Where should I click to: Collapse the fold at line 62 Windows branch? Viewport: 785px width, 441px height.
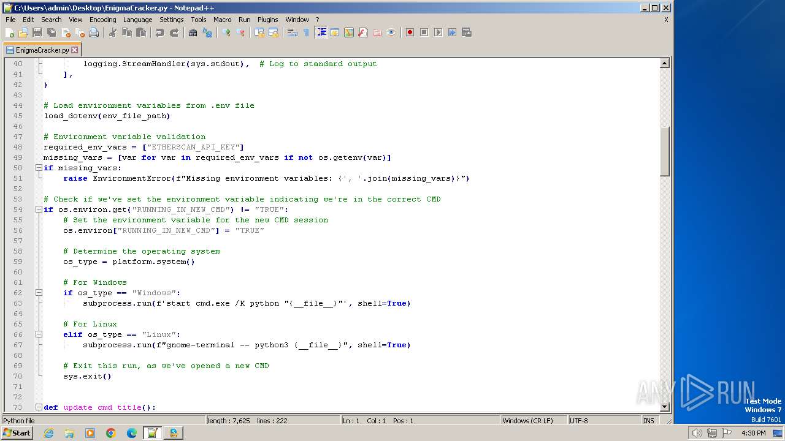(x=39, y=293)
